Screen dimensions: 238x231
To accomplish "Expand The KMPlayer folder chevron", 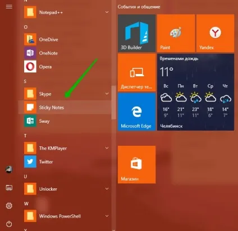I will (107, 148).
